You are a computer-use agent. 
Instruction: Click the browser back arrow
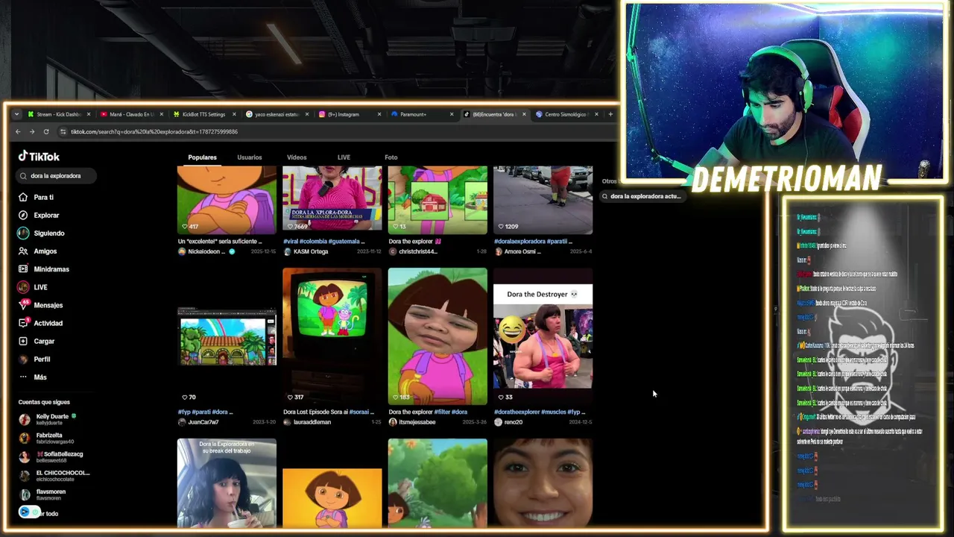tap(18, 131)
